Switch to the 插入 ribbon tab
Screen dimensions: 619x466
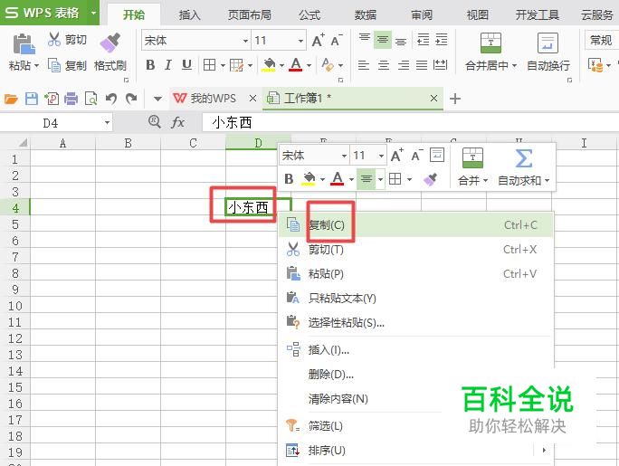[x=189, y=15]
